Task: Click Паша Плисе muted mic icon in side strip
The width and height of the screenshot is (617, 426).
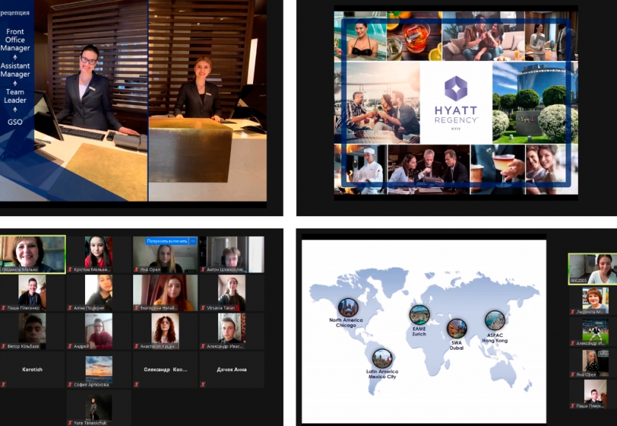Action: click(x=572, y=406)
